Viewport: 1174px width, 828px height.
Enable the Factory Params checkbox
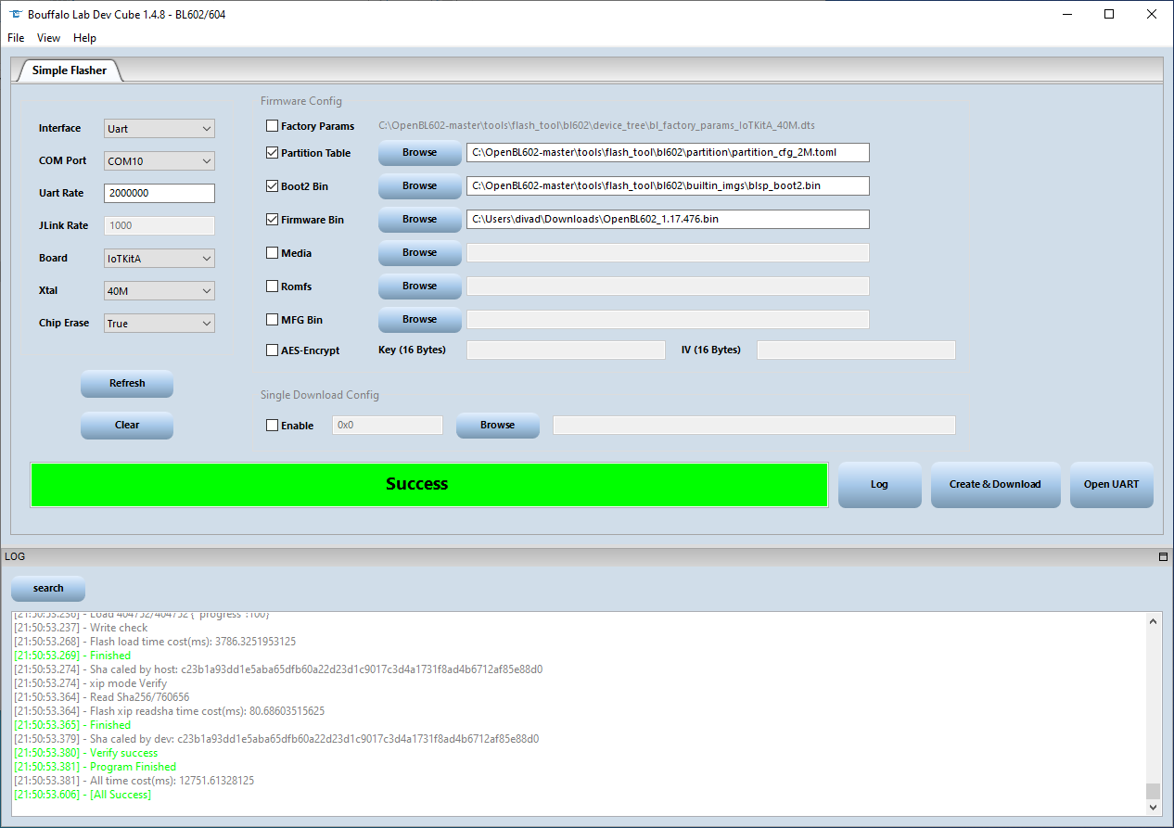tap(272, 126)
